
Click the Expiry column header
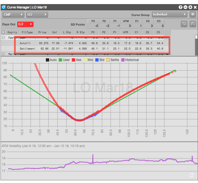12,32
